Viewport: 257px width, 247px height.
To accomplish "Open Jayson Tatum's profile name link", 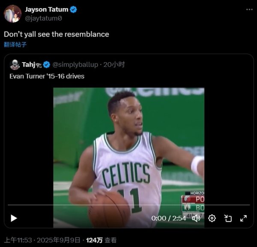I will [x=46, y=9].
